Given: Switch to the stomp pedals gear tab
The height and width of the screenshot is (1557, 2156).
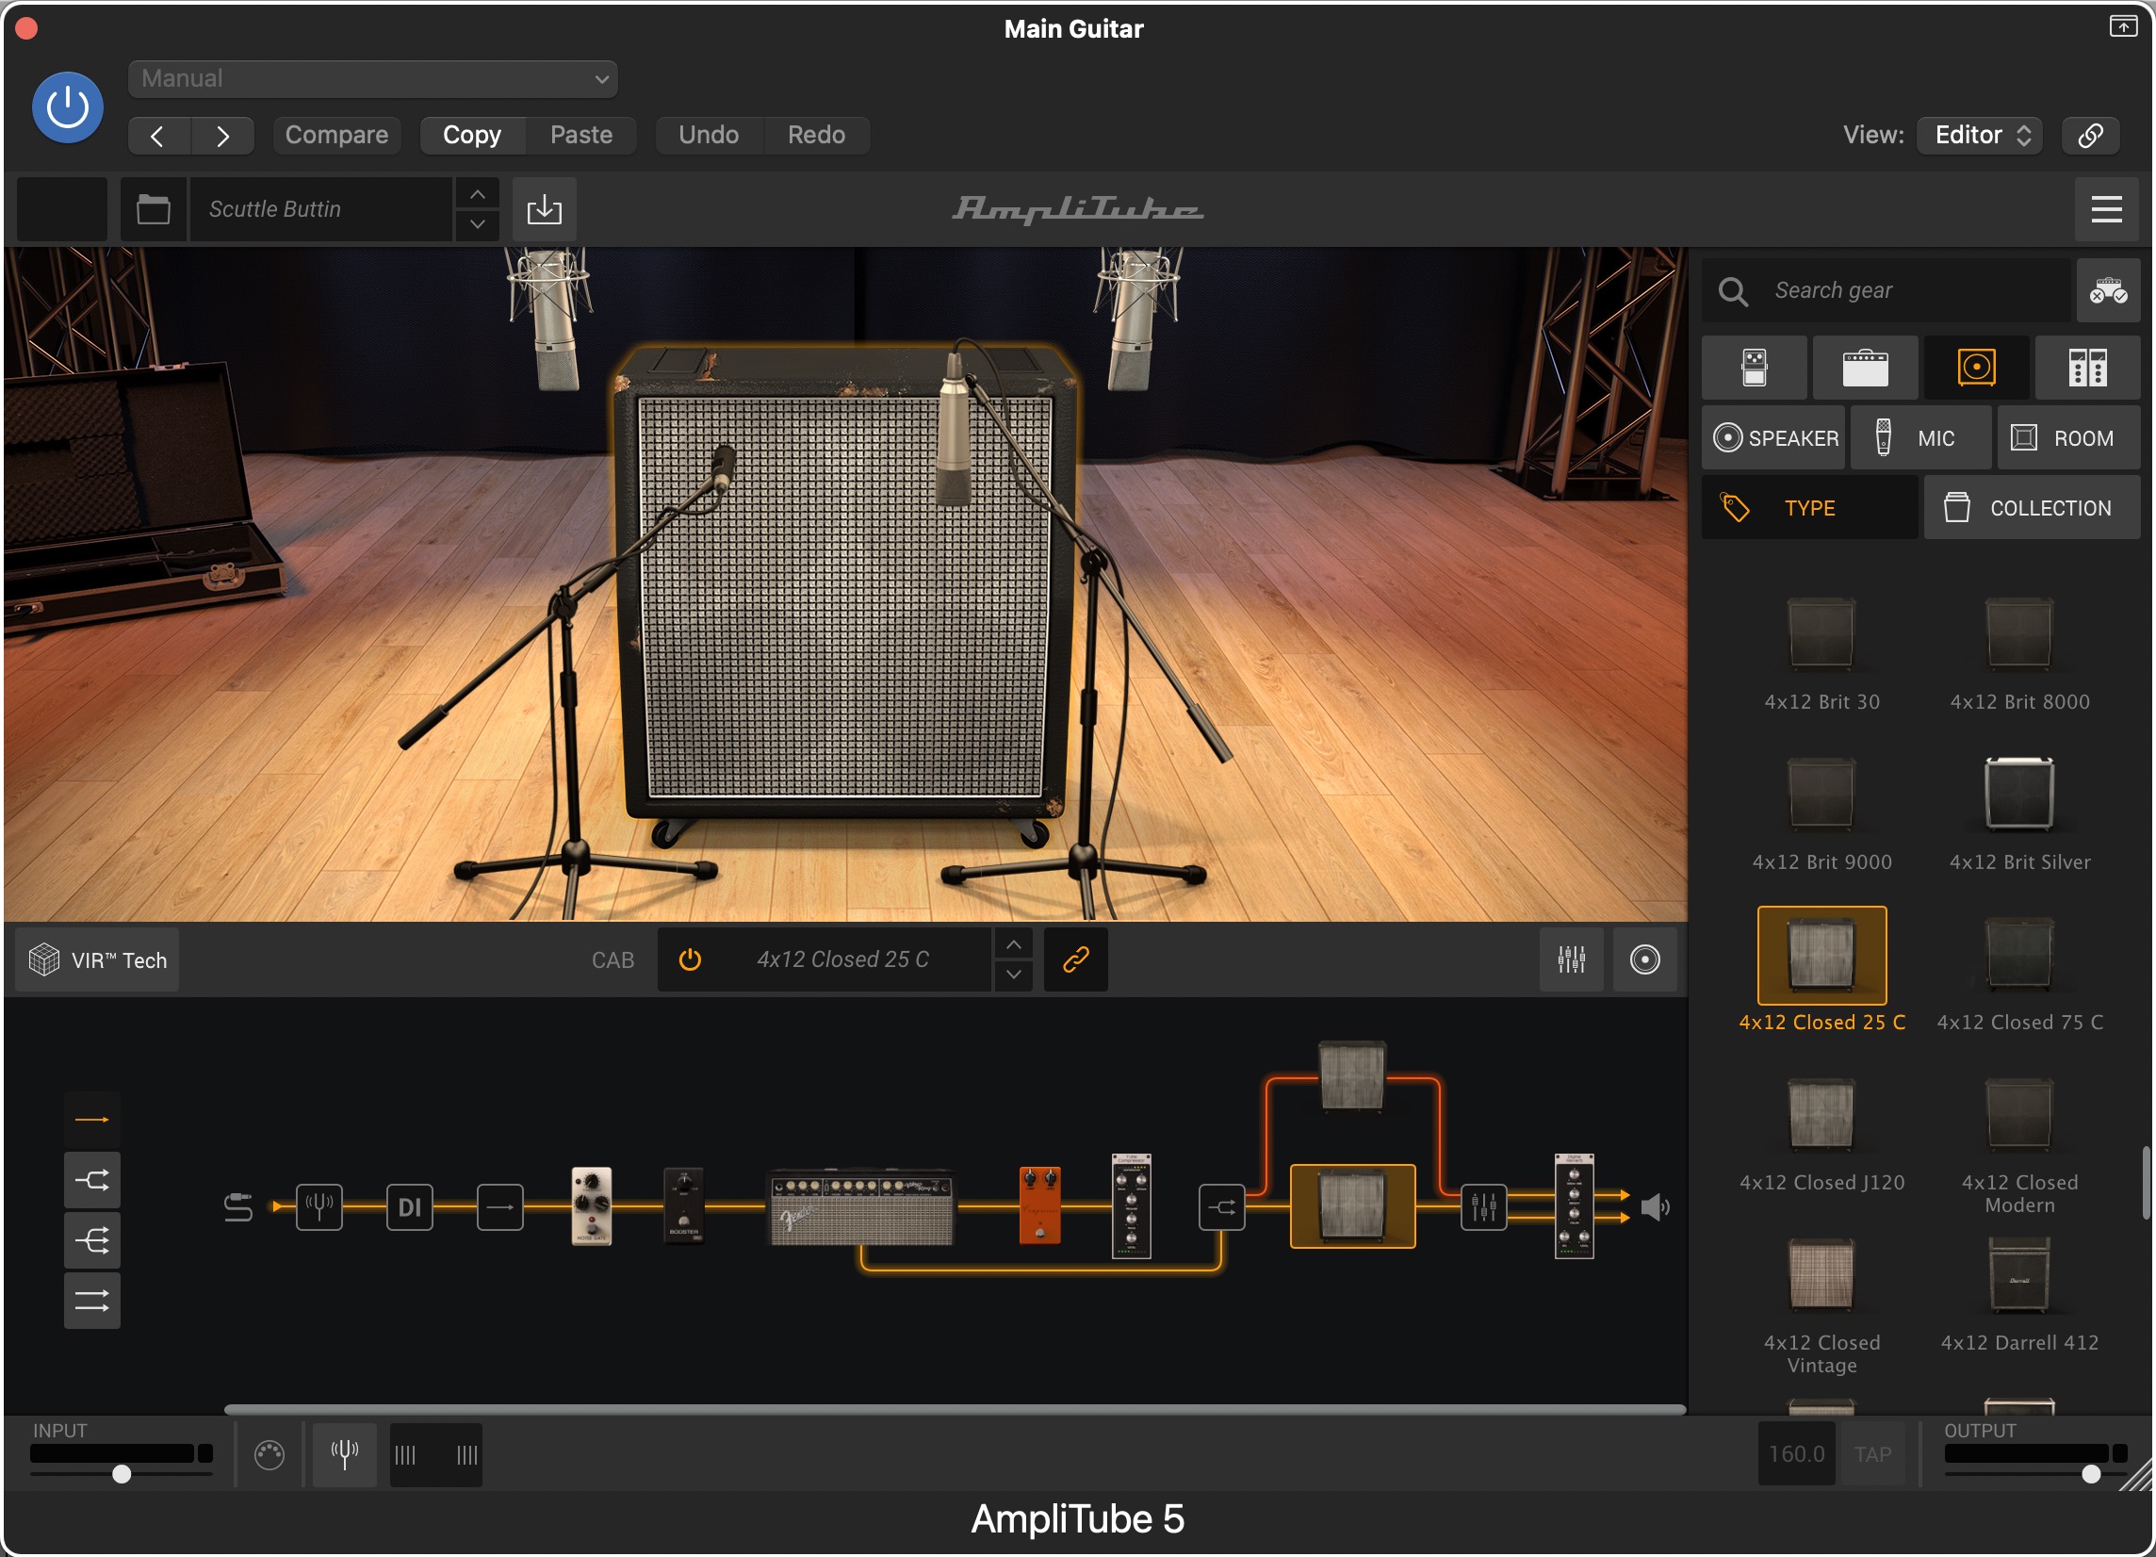Looking at the screenshot, I should (1755, 368).
